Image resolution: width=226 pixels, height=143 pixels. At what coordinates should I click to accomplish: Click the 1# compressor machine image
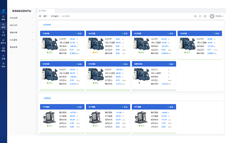coord(50,44)
